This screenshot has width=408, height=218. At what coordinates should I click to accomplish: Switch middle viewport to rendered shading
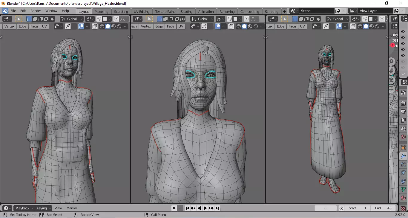[x=256, y=26]
